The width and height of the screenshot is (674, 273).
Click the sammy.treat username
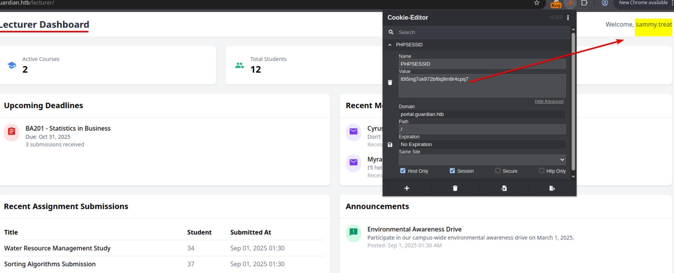(x=654, y=24)
